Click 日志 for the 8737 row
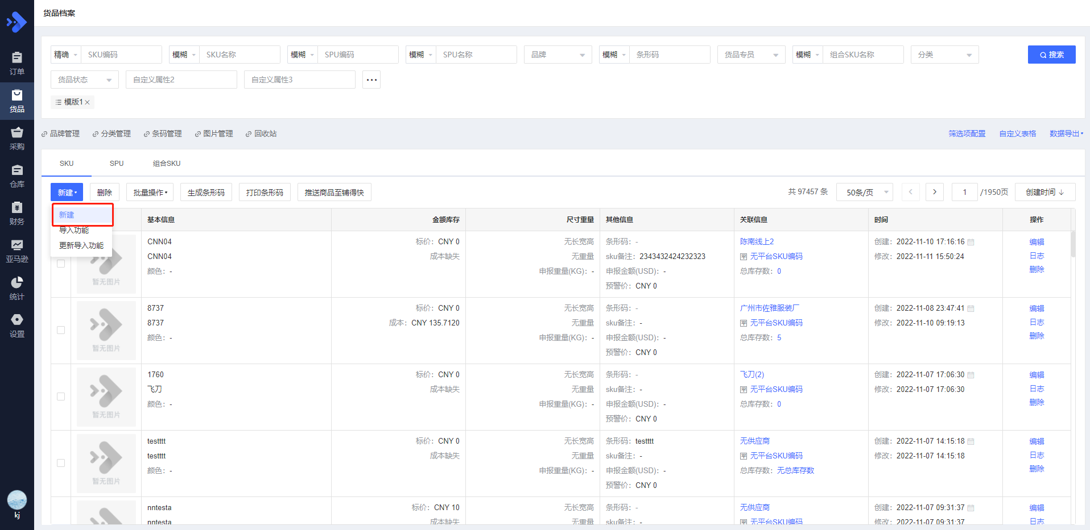The height and width of the screenshot is (530, 1090). coord(1037,322)
